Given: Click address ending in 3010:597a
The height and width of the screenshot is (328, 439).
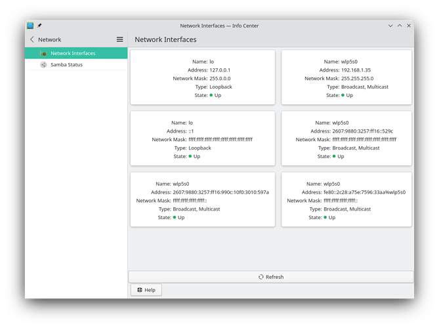Looking at the screenshot, I should click(x=220, y=192).
